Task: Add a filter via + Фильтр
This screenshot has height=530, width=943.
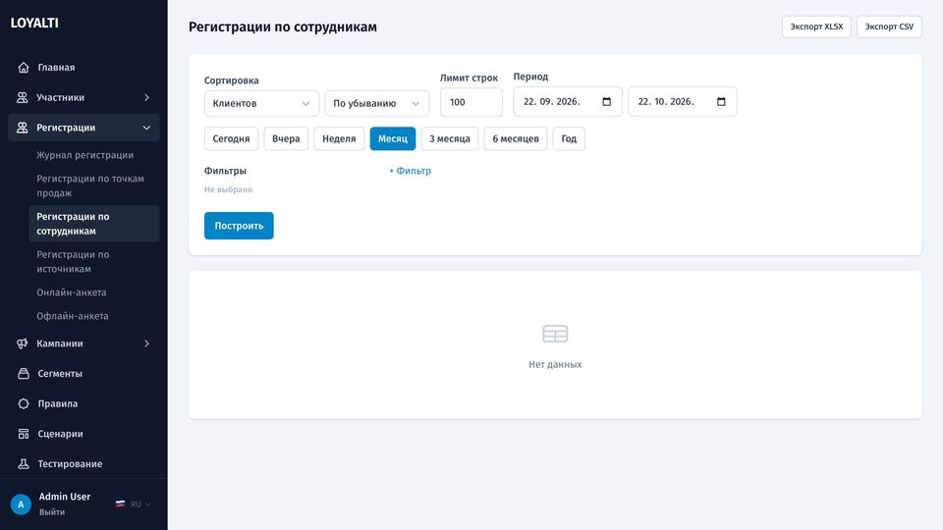Action: pos(411,171)
